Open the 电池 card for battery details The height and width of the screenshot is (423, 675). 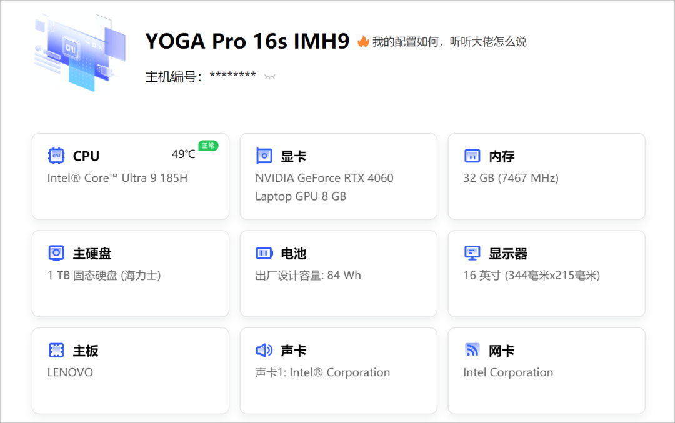click(x=338, y=273)
